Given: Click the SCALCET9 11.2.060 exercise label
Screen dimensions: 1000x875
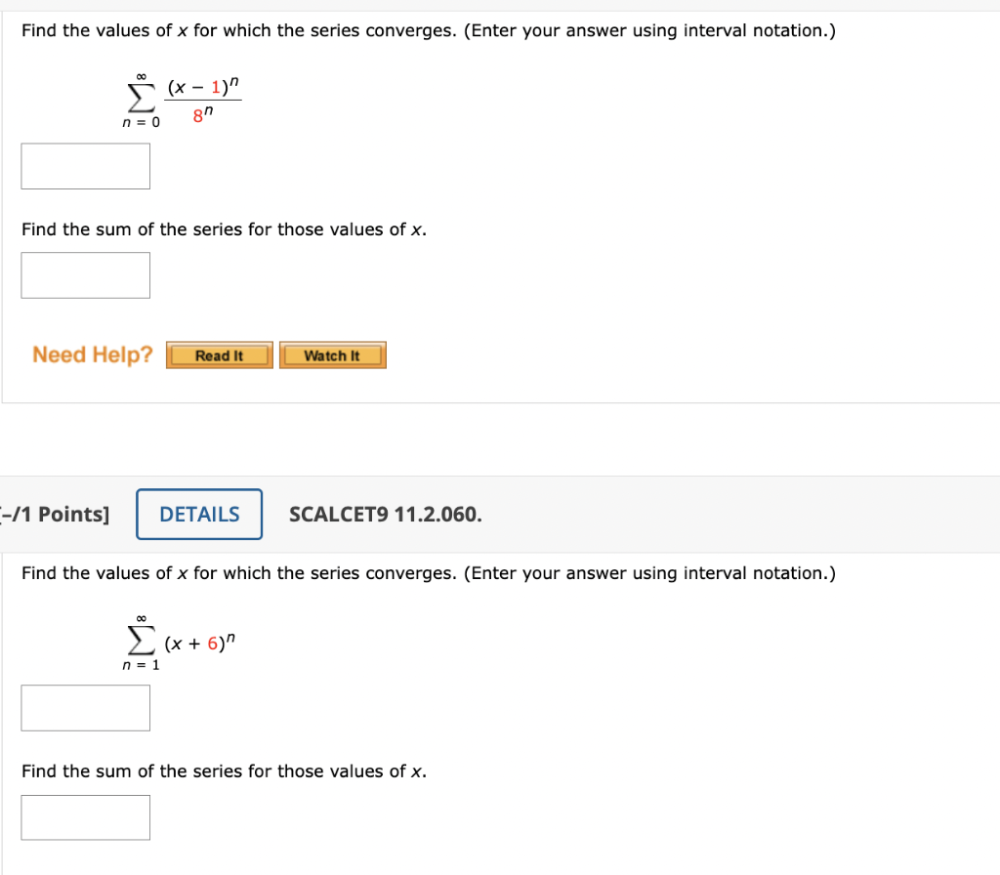Looking at the screenshot, I should pyautogui.click(x=385, y=514).
